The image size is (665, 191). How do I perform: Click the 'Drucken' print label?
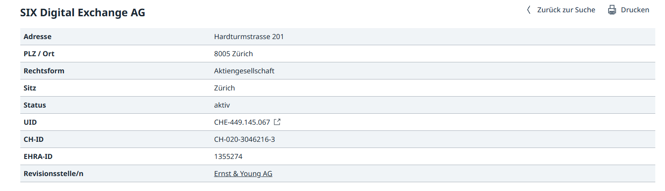coord(635,10)
